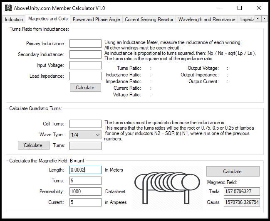Click Calculate under Turns Ratio from Inductances
Image resolution: width=270 pixels, height=221 pixels.
tap(85, 88)
